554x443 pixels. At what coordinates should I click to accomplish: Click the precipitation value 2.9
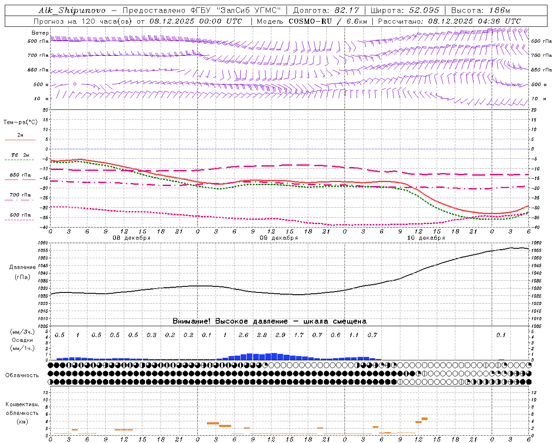point(280,335)
